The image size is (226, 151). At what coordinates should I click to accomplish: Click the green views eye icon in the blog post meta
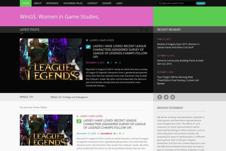(120, 134)
